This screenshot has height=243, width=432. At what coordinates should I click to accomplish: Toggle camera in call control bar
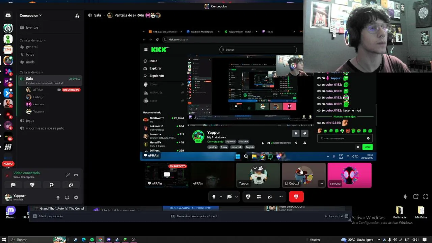pyautogui.click(x=230, y=197)
